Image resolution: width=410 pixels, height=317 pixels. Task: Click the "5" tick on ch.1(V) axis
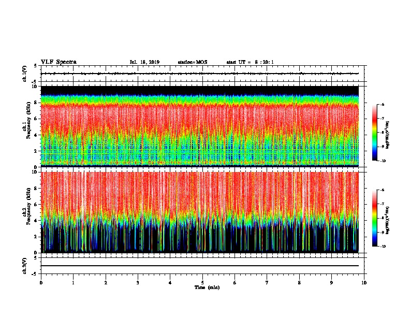36,66
